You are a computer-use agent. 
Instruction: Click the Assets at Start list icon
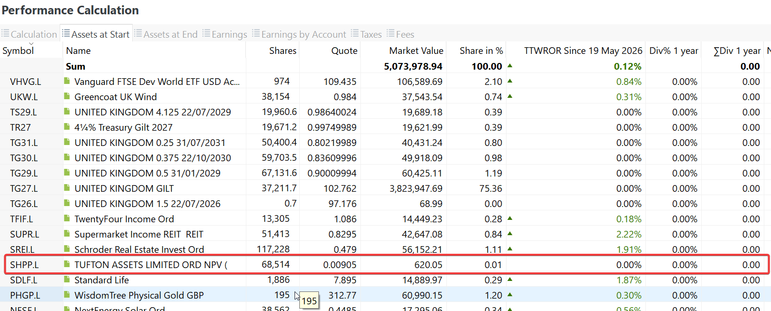click(66, 33)
